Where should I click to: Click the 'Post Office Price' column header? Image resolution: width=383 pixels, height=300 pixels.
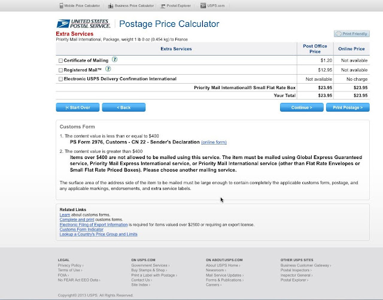[x=315, y=49]
